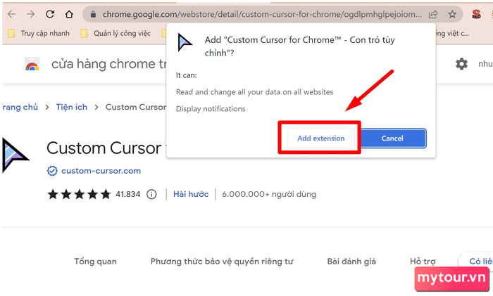The image size is (493, 296).
Task: Go to Trang chủ breadcrumb link
Action: point(20,108)
